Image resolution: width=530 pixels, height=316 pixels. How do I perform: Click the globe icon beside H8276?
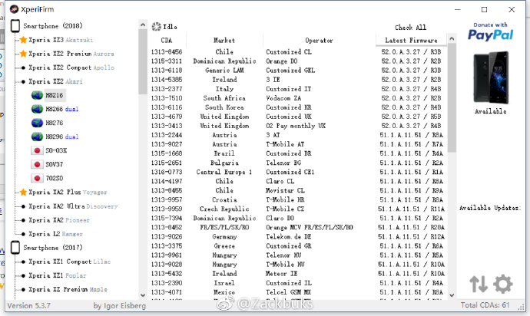point(37,123)
